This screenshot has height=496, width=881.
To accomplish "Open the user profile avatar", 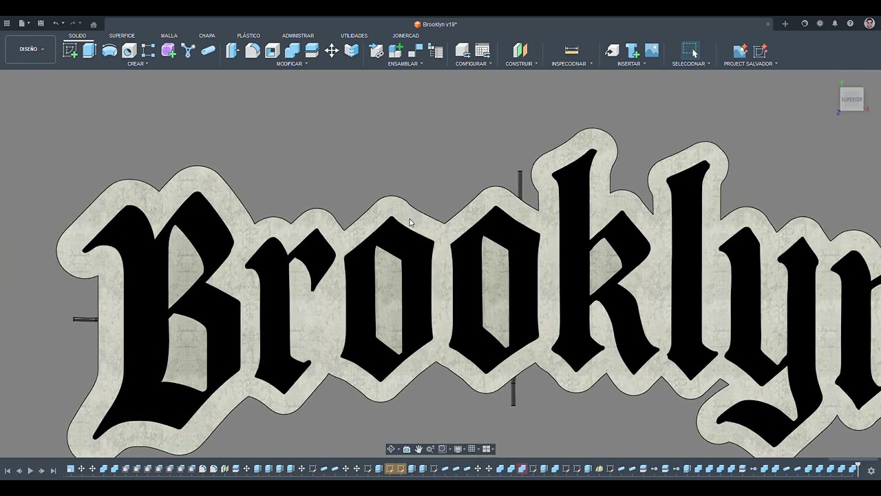I will pos(869,23).
